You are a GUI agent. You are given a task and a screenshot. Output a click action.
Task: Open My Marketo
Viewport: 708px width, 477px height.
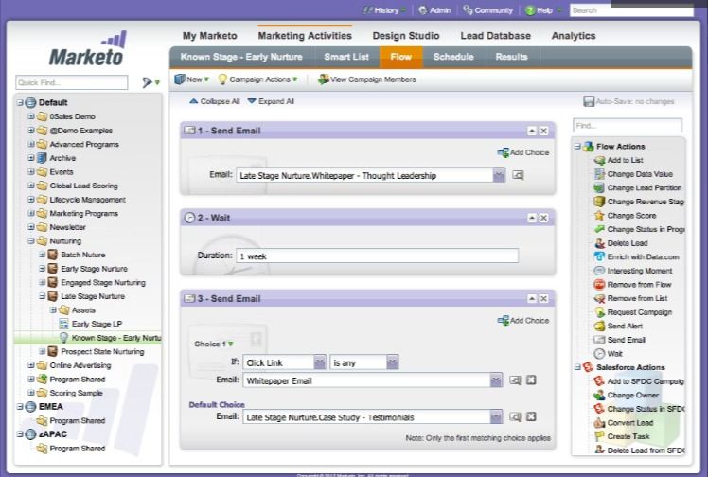[209, 36]
